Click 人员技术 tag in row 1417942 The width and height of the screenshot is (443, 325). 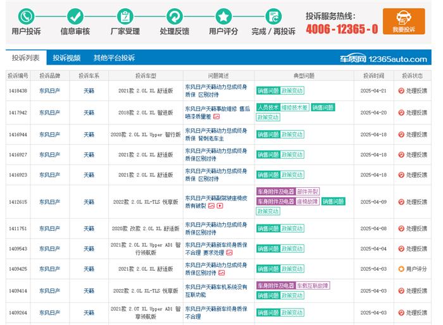268,107
